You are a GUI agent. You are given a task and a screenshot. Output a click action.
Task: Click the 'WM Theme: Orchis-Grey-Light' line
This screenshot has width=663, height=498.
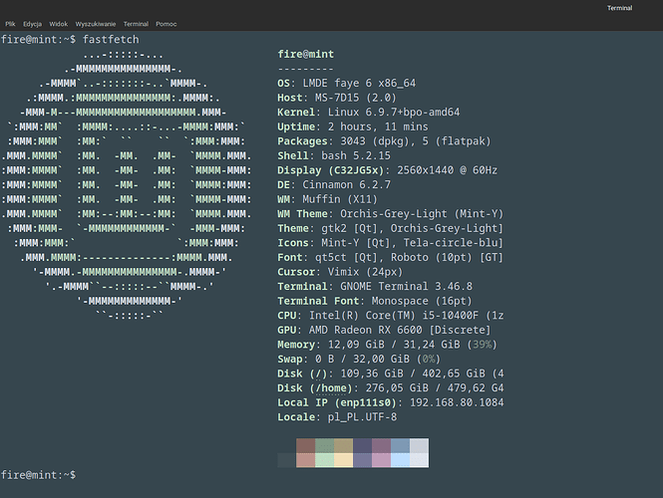coord(390,214)
